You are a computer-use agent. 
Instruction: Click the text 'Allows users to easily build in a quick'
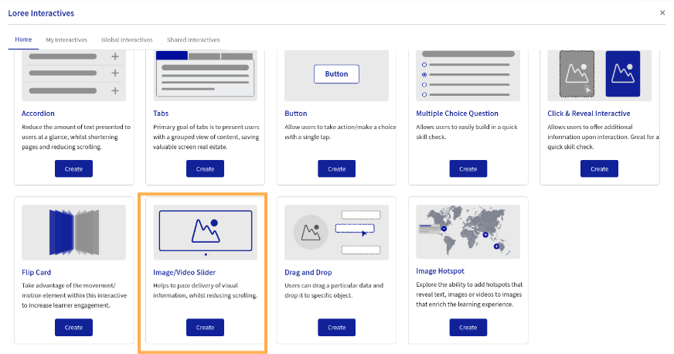tap(467, 128)
